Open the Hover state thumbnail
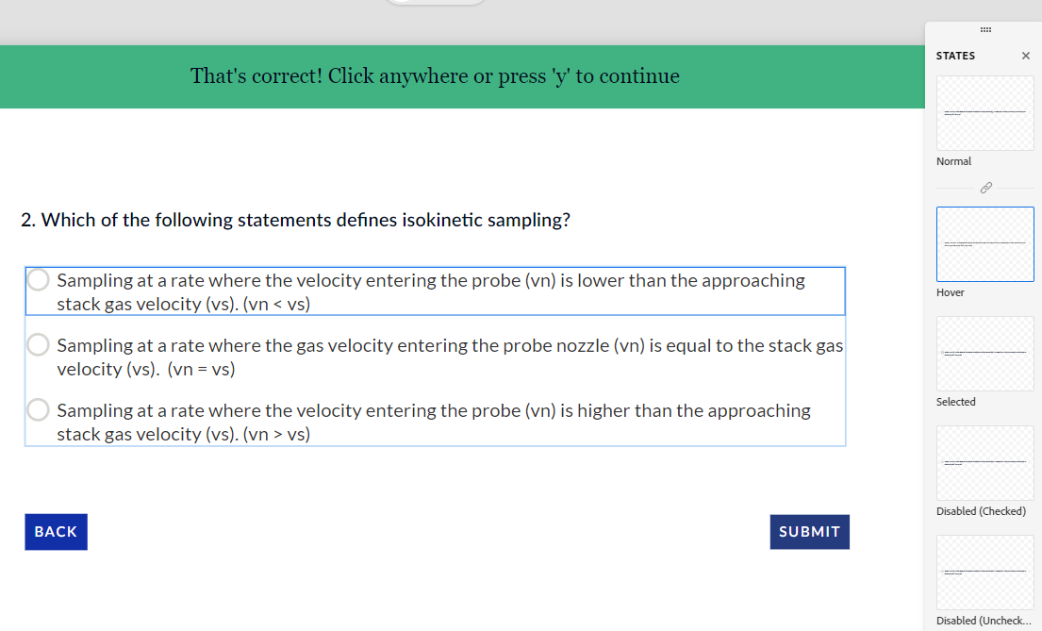The width and height of the screenshot is (1042, 631). pyautogui.click(x=984, y=243)
